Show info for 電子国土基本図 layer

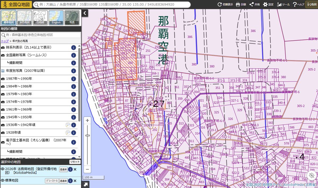74,142
